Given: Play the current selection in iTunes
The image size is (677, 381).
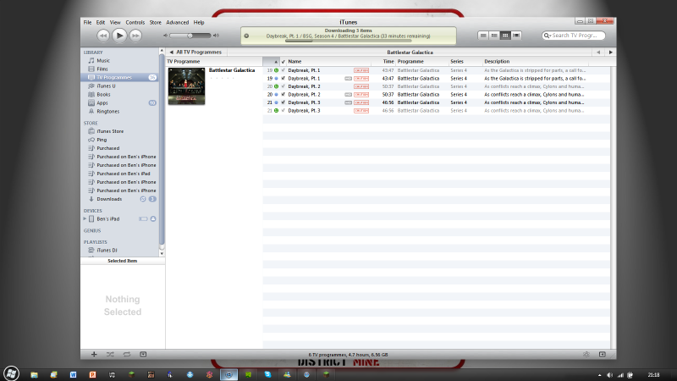Looking at the screenshot, I should click(119, 36).
